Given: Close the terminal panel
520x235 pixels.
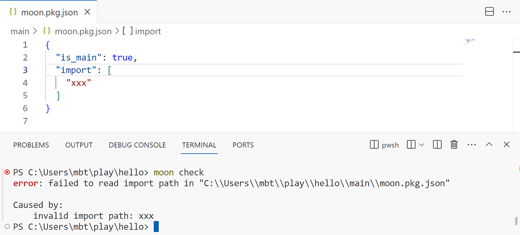Looking at the screenshot, I should click(x=506, y=145).
